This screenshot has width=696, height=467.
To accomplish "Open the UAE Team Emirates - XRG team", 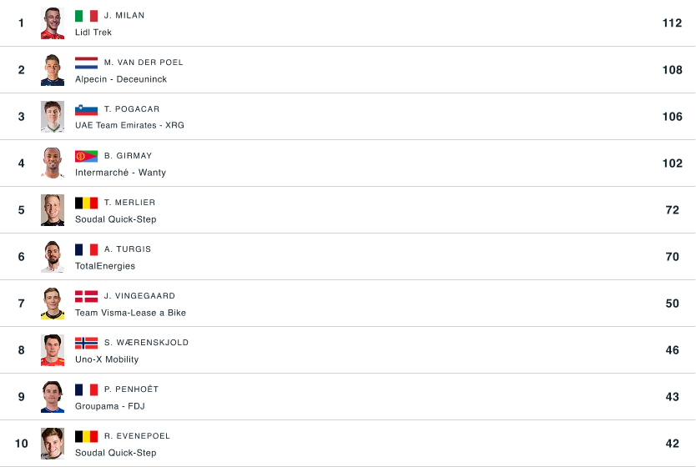I will [x=129, y=126].
